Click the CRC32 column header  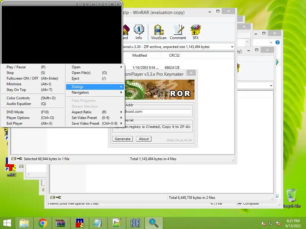point(174,55)
